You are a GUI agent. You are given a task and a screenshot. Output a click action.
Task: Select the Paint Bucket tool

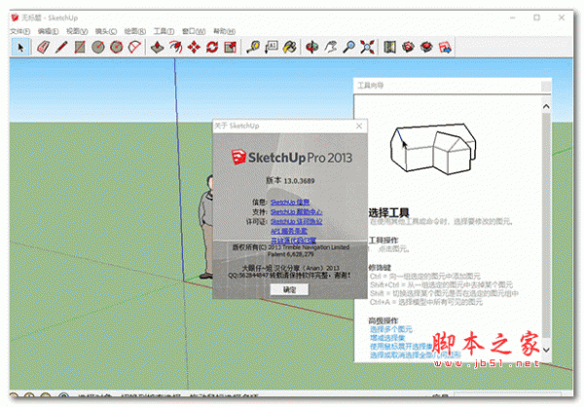point(290,48)
